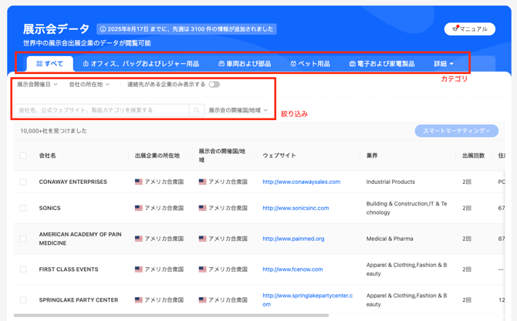Tick the checkbox for the SONICS row
This screenshot has width=517, height=321.
pyautogui.click(x=23, y=208)
